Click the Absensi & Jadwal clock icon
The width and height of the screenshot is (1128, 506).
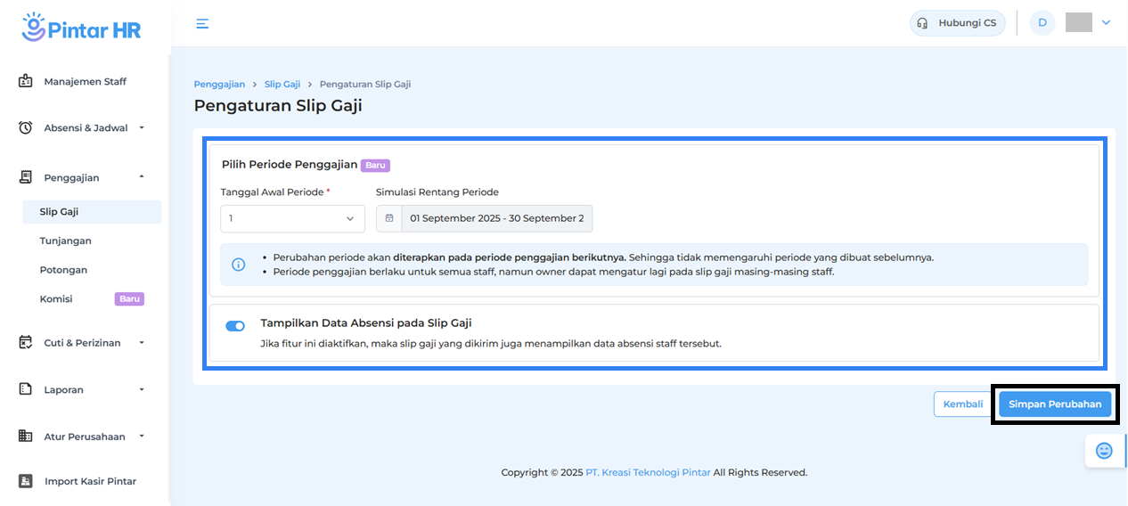pos(26,127)
